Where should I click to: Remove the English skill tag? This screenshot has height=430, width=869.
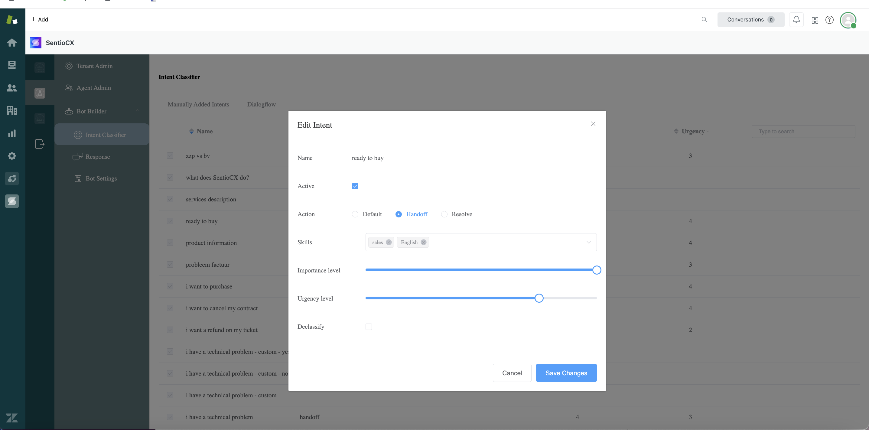(423, 242)
